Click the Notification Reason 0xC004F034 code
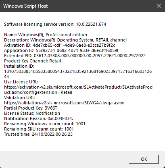 pos(60,118)
